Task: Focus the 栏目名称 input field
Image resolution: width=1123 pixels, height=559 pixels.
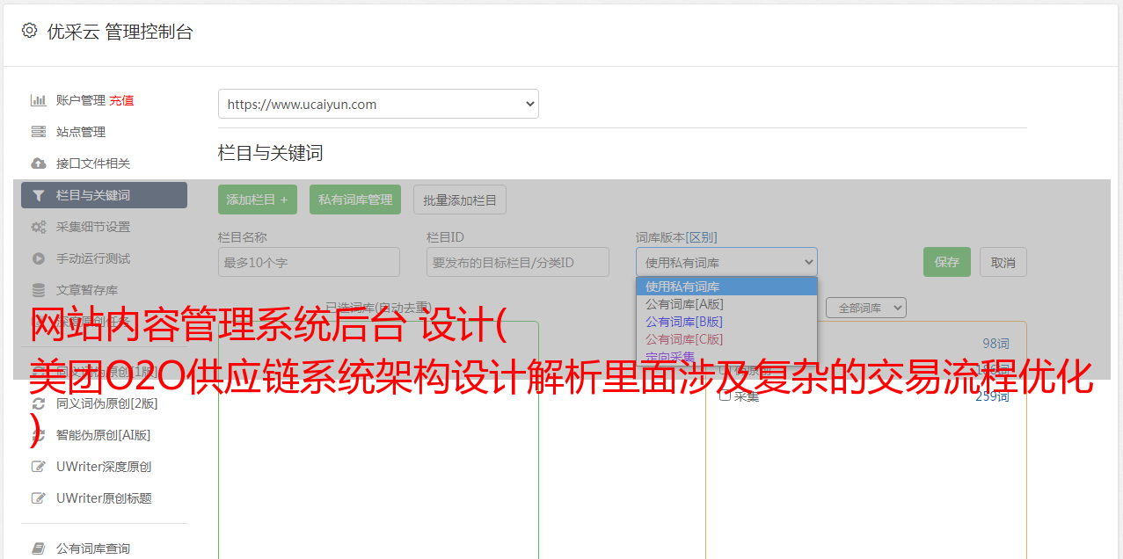Action: 309,262
